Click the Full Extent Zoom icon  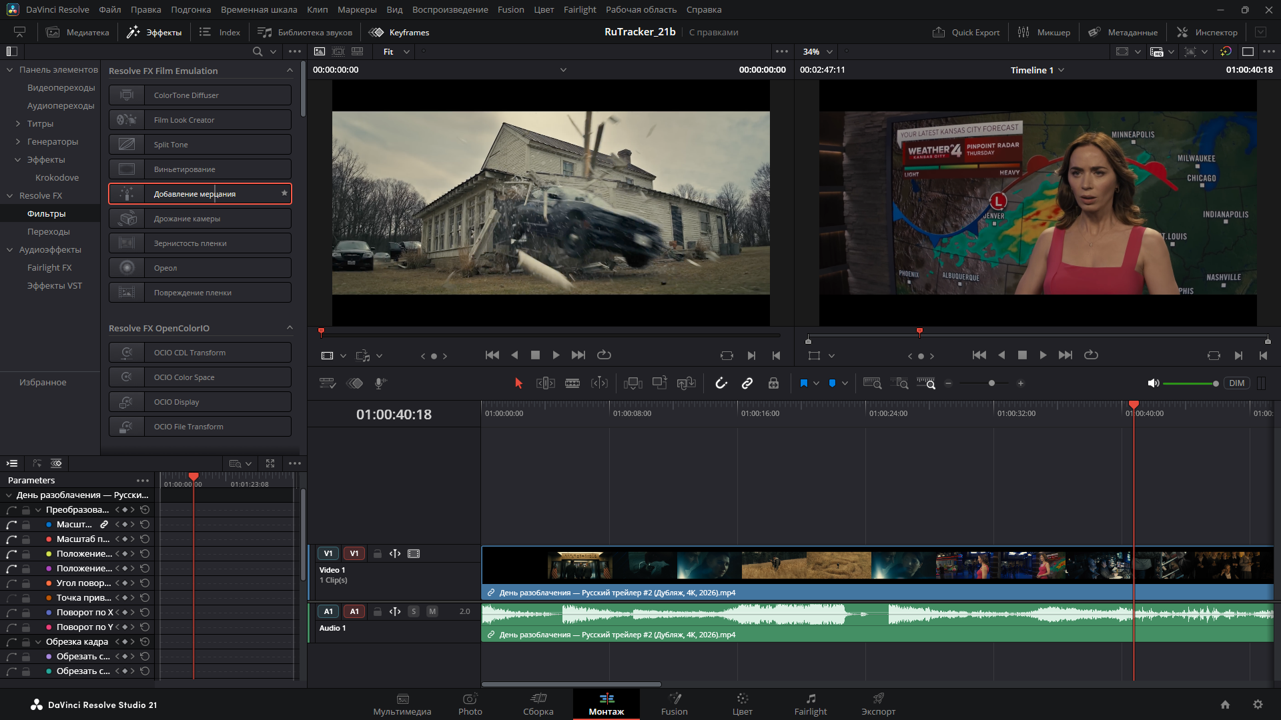[872, 383]
